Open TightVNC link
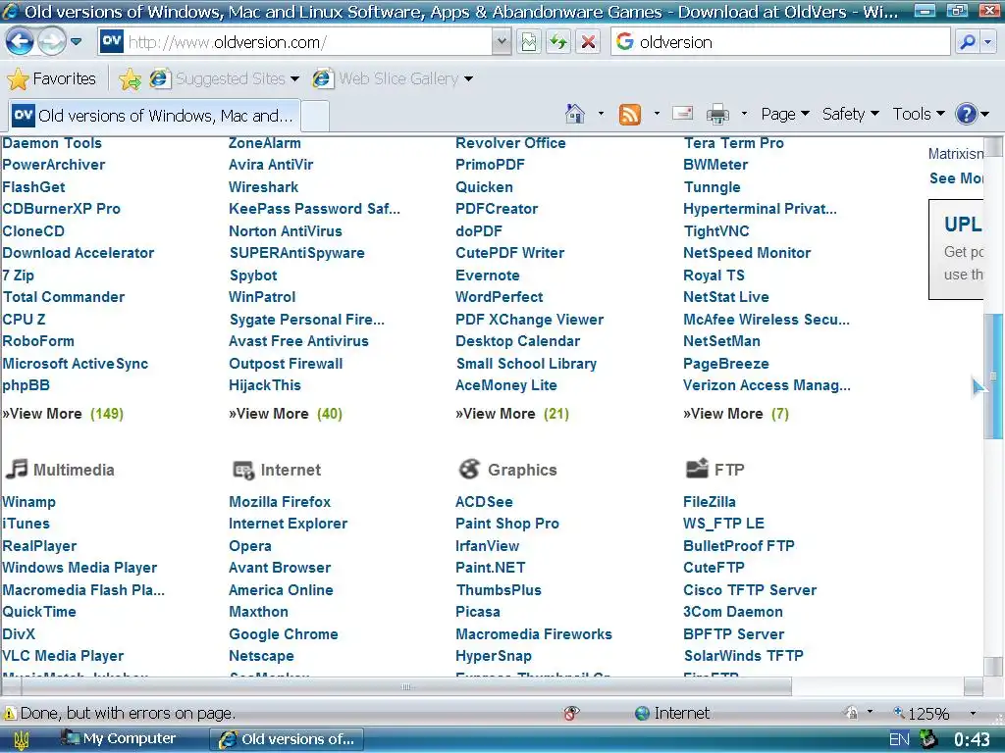Viewport: 1005px width, 753px height. [715, 231]
